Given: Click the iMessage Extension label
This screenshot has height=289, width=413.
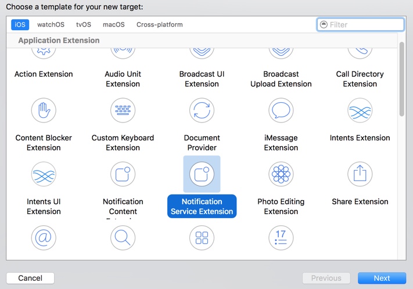Looking at the screenshot, I should pyautogui.click(x=281, y=143).
